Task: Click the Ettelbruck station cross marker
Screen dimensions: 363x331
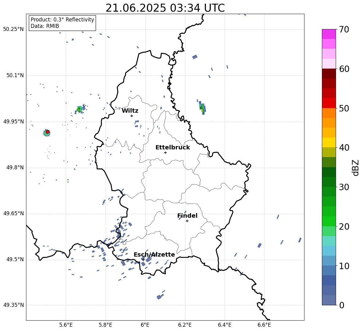Action: click(x=165, y=152)
